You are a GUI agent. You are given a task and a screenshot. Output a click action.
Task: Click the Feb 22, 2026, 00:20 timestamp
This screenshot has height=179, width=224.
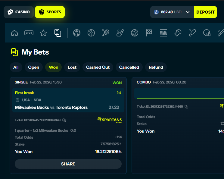(170, 82)
